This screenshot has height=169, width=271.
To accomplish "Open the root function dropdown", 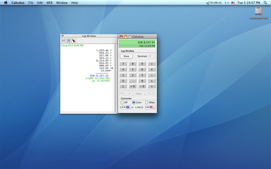I will (x=122, y=94).
